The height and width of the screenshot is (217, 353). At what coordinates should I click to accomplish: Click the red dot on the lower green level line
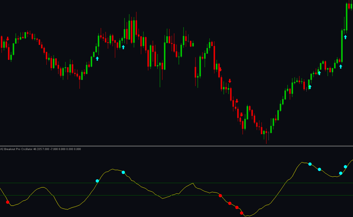[220, 196]
